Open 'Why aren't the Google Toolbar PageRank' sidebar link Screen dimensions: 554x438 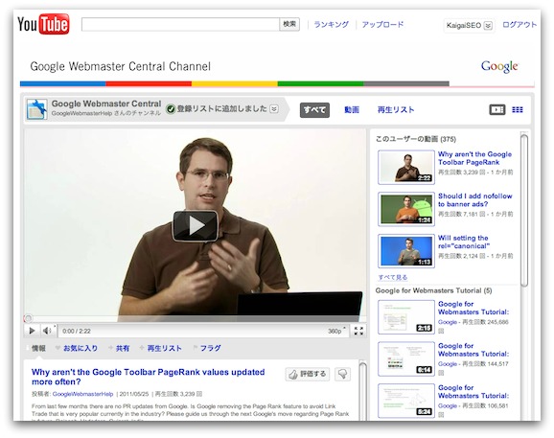point(474,158)
